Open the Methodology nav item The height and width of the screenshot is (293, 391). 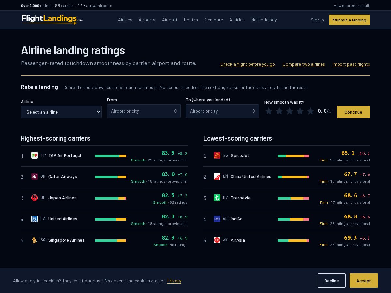coord(264,20)
